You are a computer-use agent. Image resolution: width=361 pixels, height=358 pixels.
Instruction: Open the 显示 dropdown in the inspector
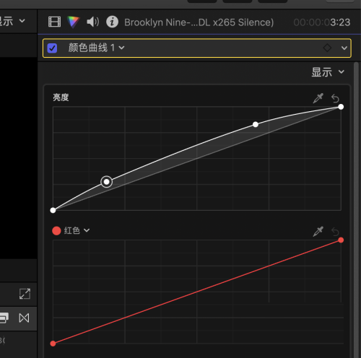(328, 72)
